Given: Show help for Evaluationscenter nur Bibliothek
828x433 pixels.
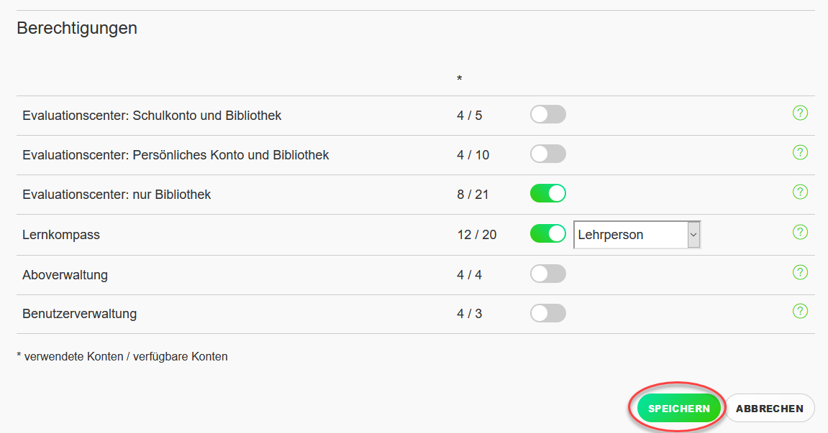Looking at the screenshot, I should pos(800,192).
